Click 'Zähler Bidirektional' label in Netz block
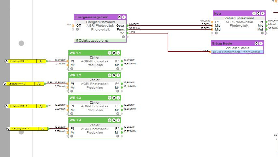This screenshot has width=278, height=157. (x=239, y=18)
